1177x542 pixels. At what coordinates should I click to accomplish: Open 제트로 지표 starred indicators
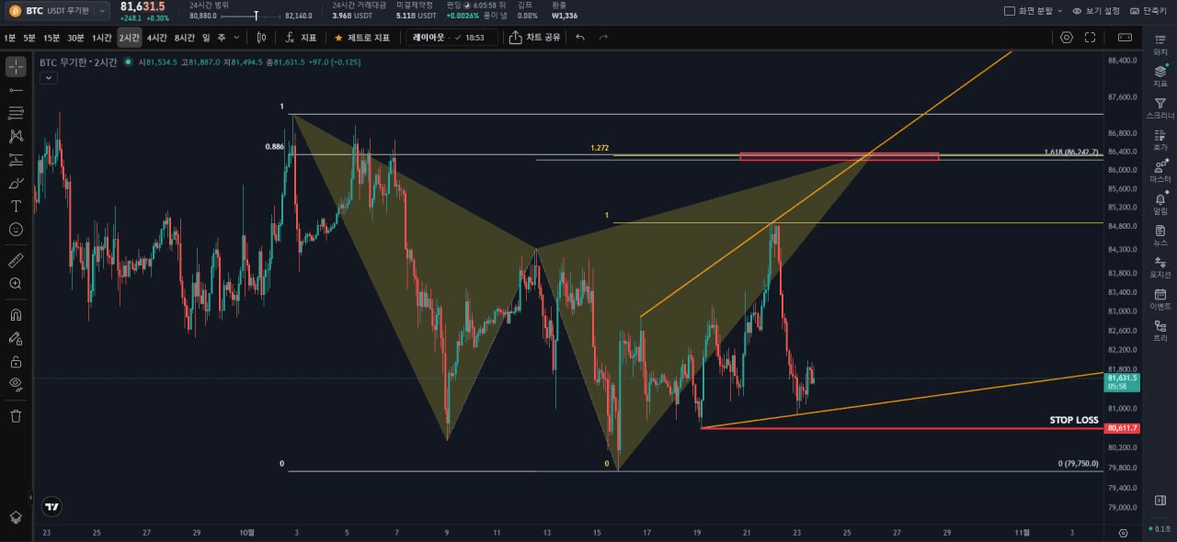361,38
